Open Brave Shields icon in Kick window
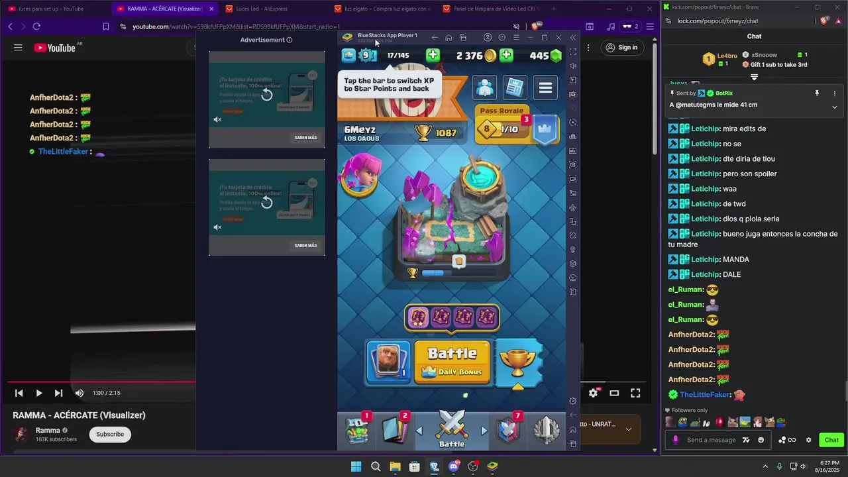Viewport: 848px width, 477px height. tap(824, 21)
